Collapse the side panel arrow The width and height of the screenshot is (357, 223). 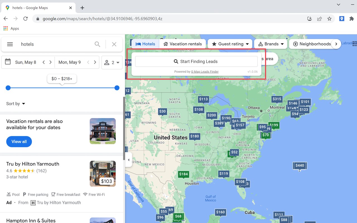(129, 160)
